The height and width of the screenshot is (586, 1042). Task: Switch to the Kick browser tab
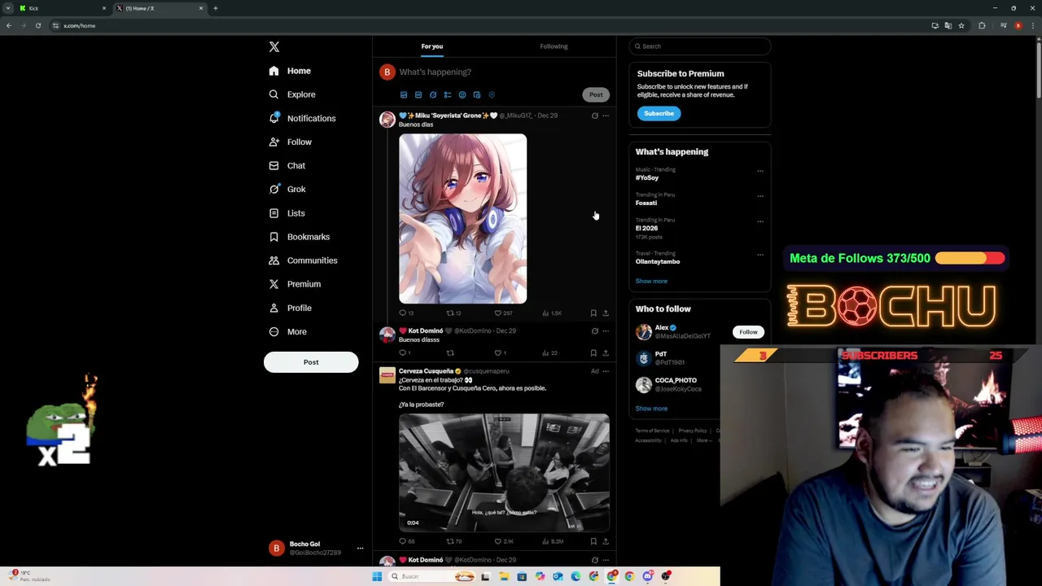[63, 8]
